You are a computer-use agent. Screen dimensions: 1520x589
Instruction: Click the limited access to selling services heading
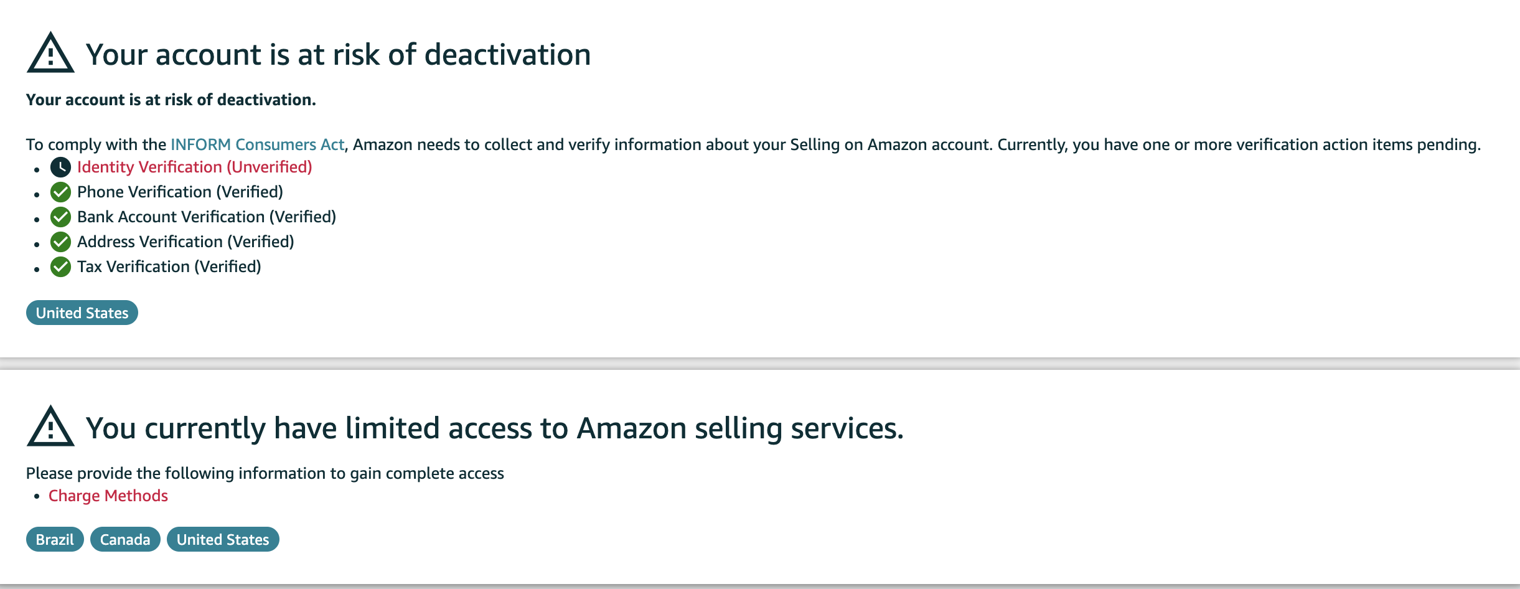pyautogui.click(x=495, y=428)
